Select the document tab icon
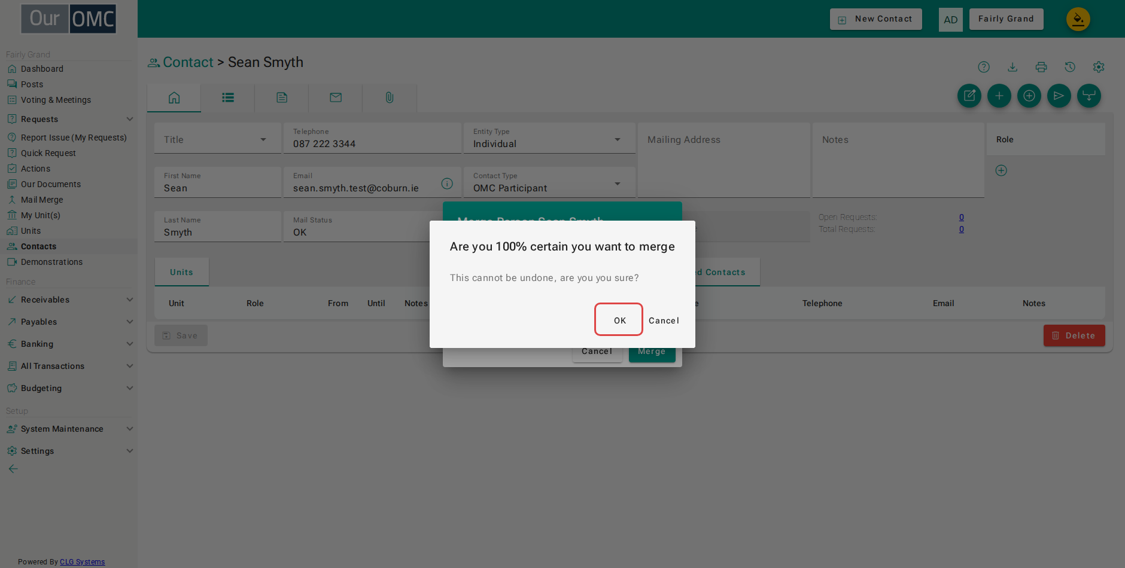The image size is (1125, 568). coord(282,97)
